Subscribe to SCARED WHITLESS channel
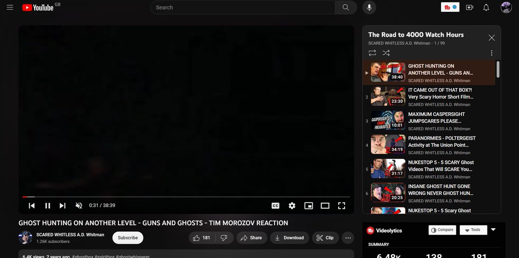 [x=128, y=238]
